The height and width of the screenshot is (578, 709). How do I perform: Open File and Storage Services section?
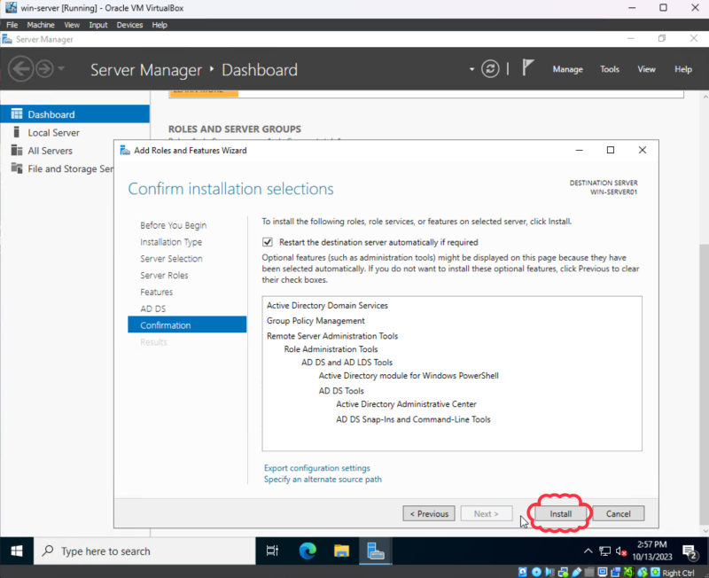[x=60, y=168]
